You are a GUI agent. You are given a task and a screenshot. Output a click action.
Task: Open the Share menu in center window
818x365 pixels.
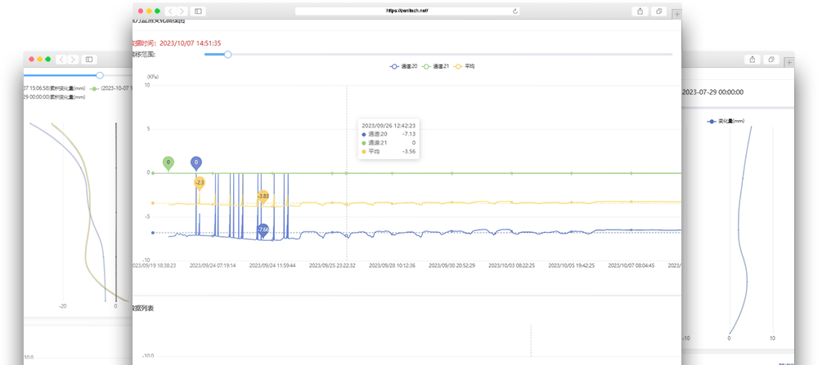(640, 11)
